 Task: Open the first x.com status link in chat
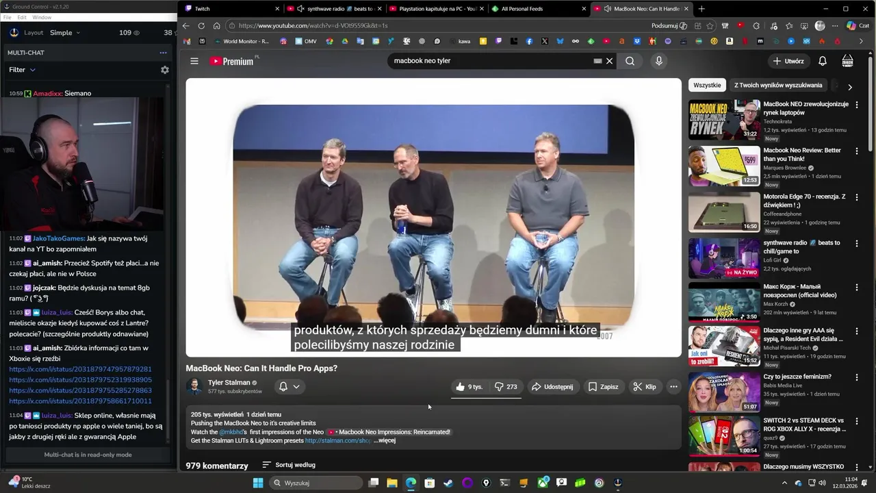(80, 369)
